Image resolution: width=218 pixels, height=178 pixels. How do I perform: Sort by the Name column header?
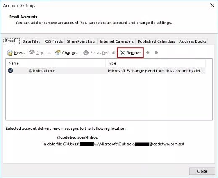pyautogui.click(x=56, y=63)
